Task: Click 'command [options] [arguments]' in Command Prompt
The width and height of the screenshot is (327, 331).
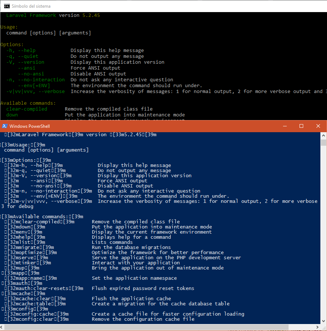Action: (49, 33)
